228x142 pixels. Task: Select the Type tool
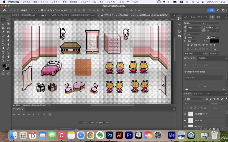point(3,52)
